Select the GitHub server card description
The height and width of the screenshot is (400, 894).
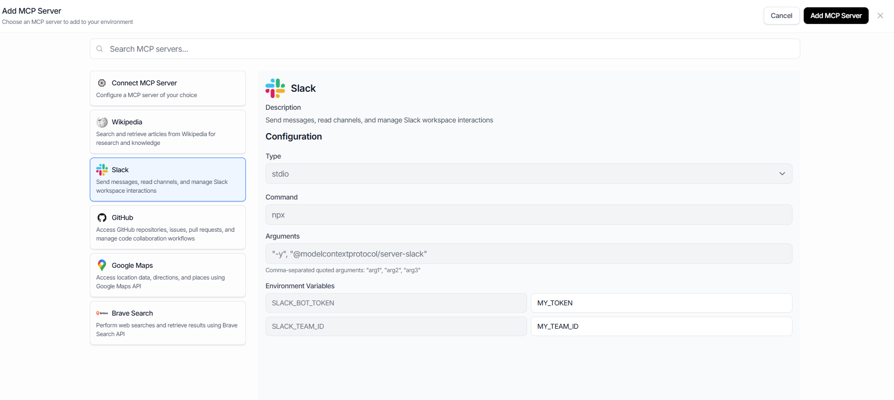click(x=165, y=234)
